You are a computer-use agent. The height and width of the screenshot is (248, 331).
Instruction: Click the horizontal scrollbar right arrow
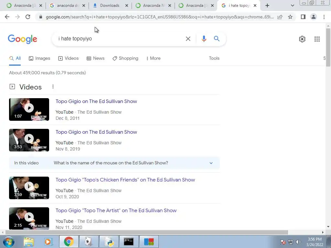click(x=323, y=232)
